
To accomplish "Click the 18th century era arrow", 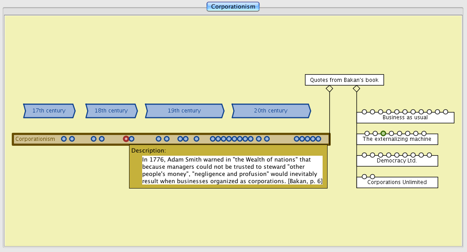I will pyautogui.click(x=111, y=111).
